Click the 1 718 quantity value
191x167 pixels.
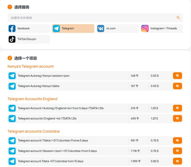point(135,151)
